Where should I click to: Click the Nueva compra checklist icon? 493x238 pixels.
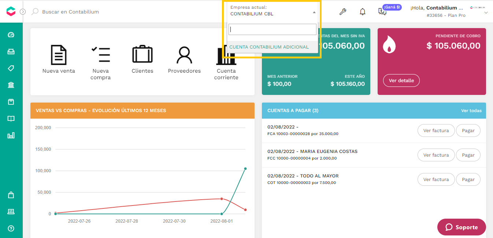pyautogui.click(x=101, y=55)
